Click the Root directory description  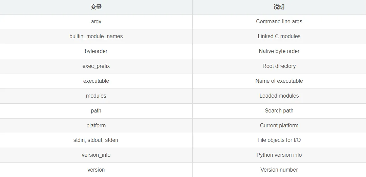279,66
